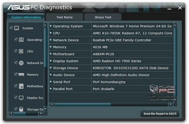Viewport: 189px width, 124px height.
Task: Toggle the Motherboard checkbox
Action: 16,86
